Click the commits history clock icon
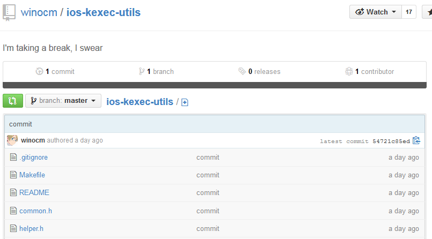Viewport: 432px width, 239px height. pyautogui.click(x=39, y=71)
